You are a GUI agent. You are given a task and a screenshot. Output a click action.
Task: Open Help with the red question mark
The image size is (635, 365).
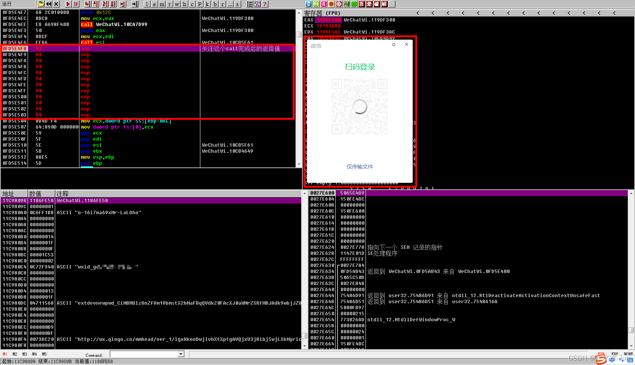tap(265, 4)
